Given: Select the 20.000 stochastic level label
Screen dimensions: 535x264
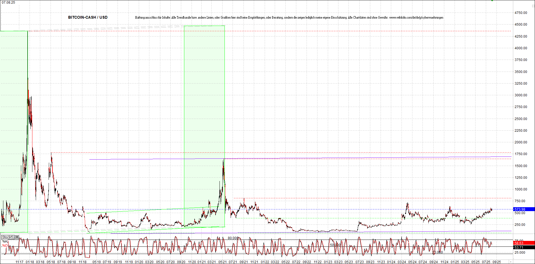Looking at the screenshot, I should (438, 252).
